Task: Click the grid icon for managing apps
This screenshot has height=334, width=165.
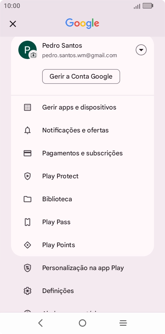Action: coord(28,107)
